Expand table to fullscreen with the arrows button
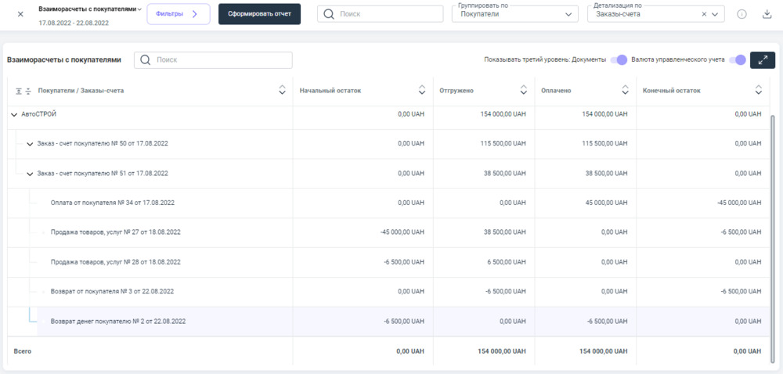Image resolution: width=783 pixels, height=374 pixels. click(762, 60)
